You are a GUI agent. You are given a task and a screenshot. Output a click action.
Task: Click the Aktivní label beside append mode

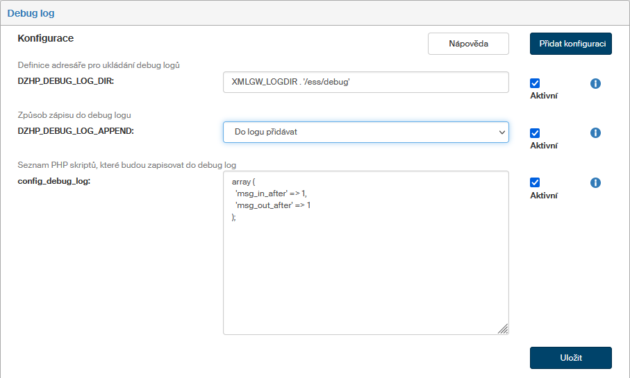click(x=544, y=146)
